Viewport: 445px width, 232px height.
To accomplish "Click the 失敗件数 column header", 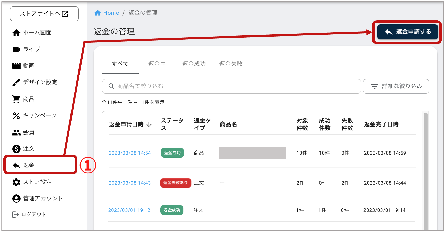I will [347, 124].
